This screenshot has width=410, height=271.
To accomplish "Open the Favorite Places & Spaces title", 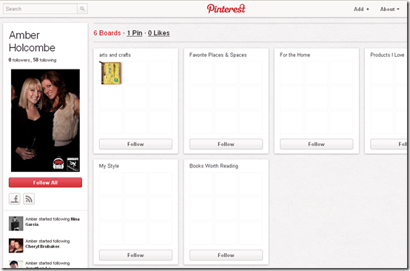I will pos(218,55).
